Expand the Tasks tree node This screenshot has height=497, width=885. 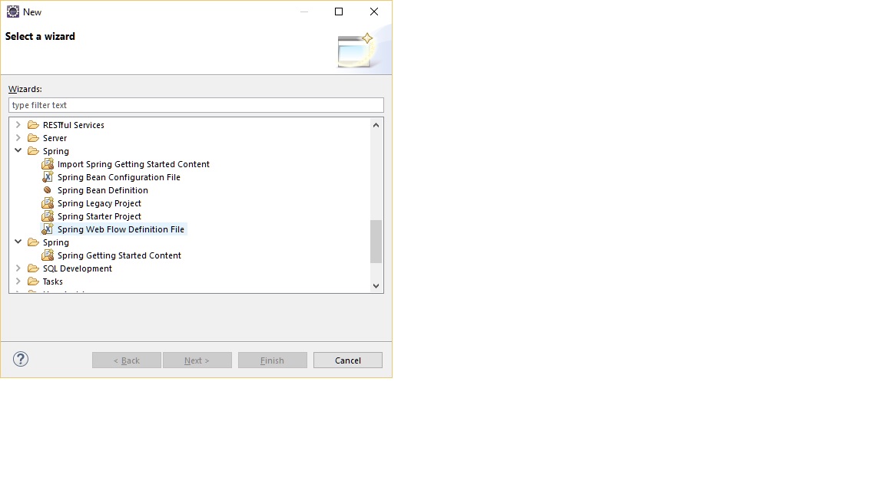pos(18,281)
